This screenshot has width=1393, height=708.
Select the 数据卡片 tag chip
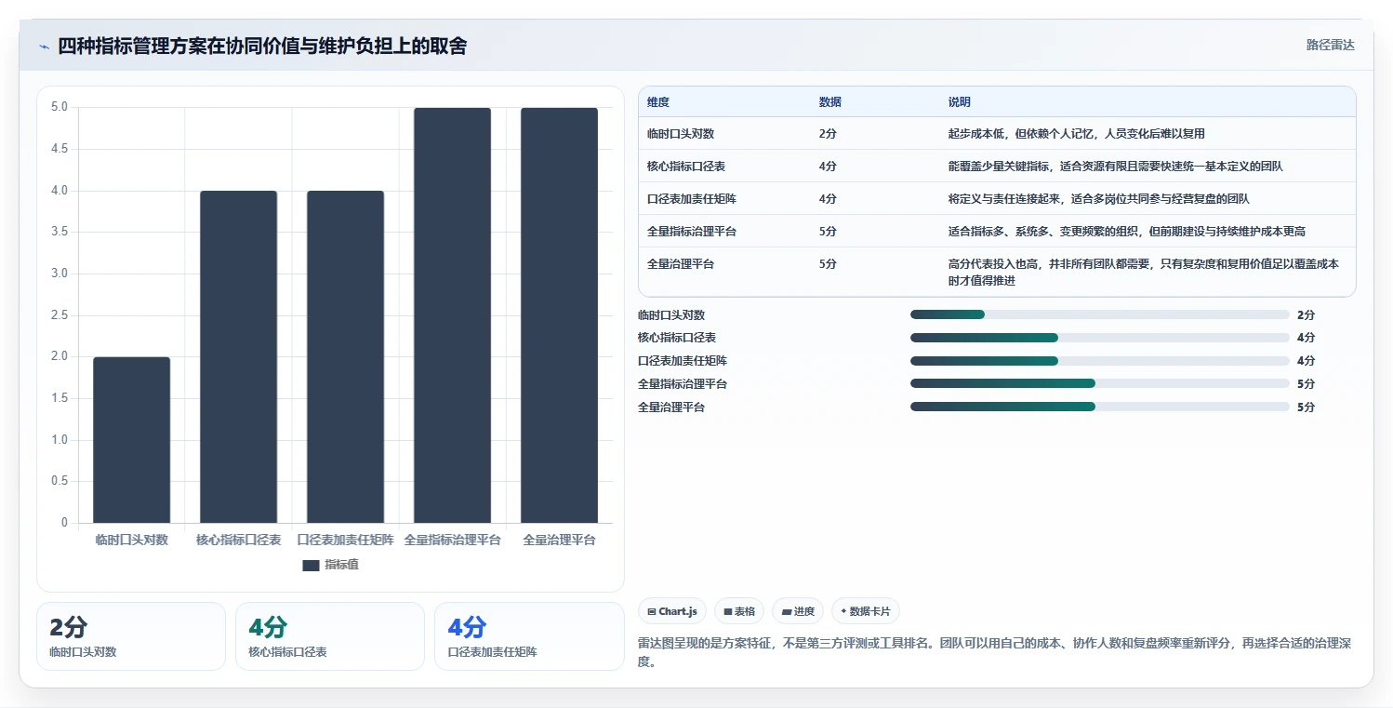pyautogui.click(x=866, y=611)
